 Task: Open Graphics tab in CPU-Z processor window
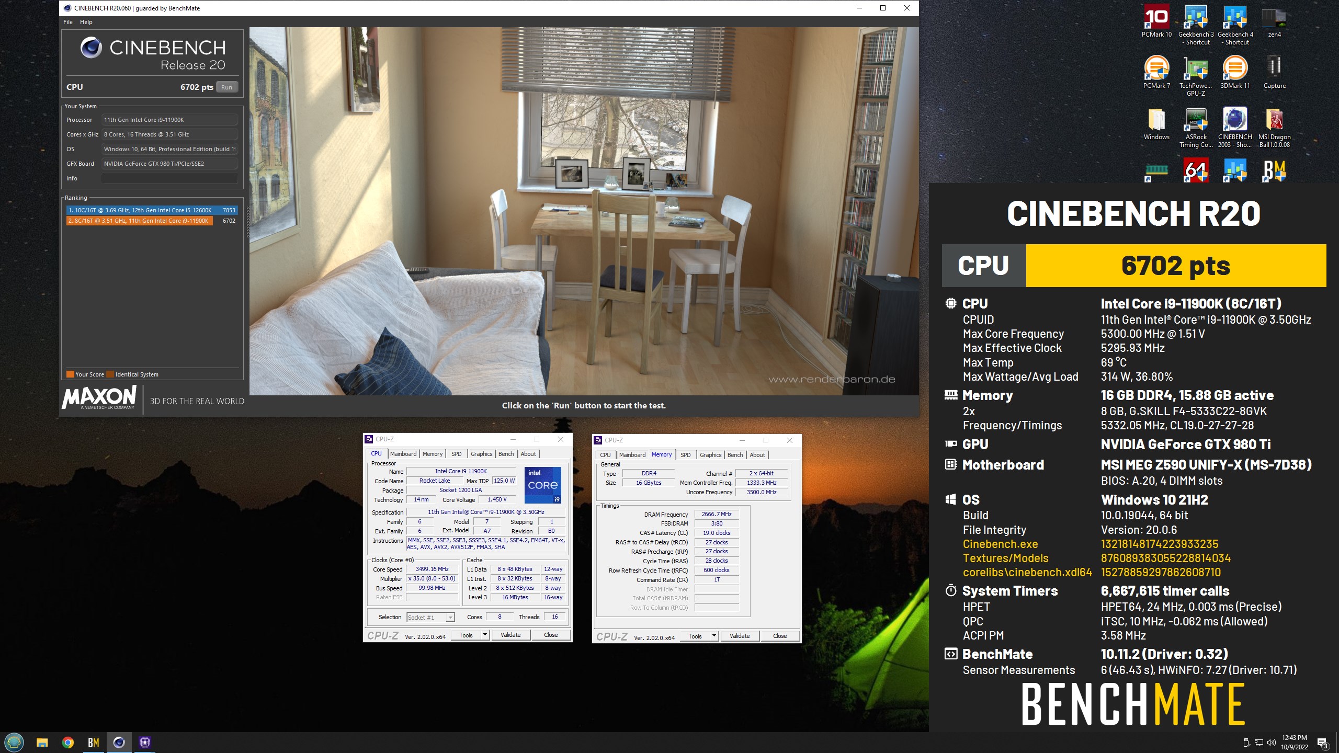click(x=481, y=454)
